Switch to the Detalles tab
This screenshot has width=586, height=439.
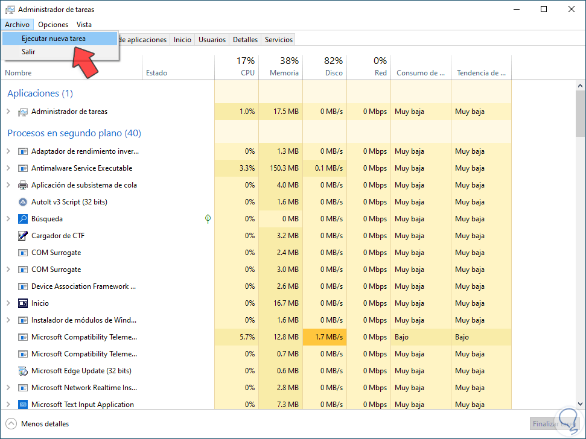[245, 40]
